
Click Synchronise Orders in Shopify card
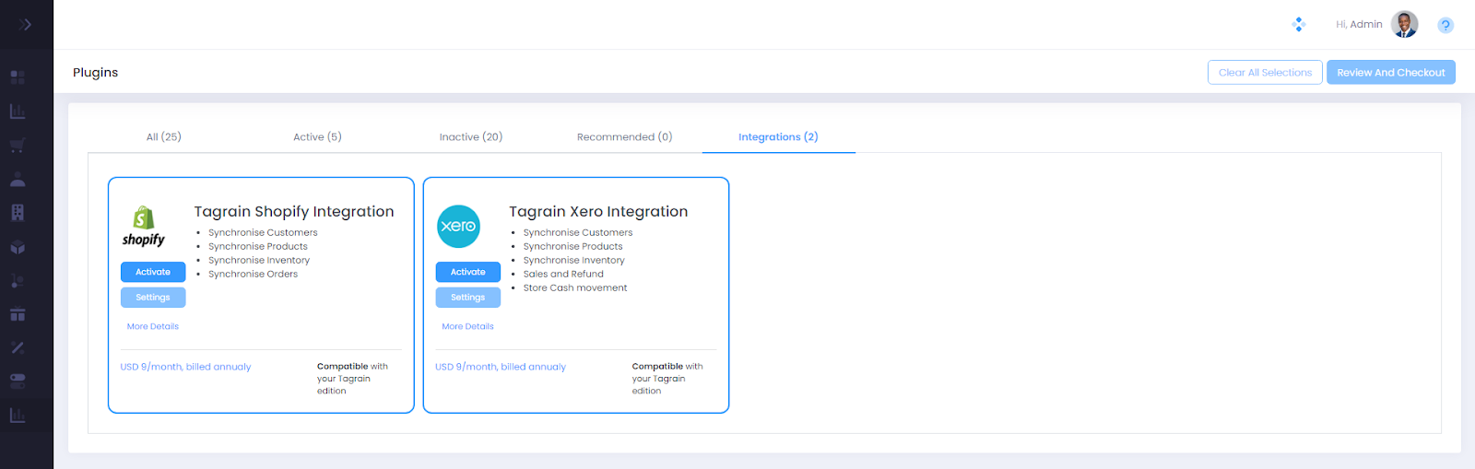click(x=253, y=275)
